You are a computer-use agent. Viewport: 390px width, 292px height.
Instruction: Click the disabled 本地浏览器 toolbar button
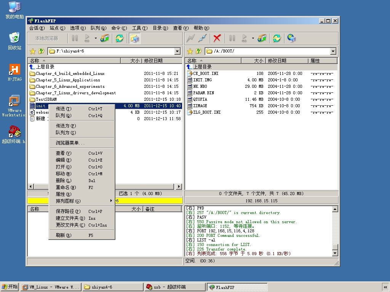46,38
